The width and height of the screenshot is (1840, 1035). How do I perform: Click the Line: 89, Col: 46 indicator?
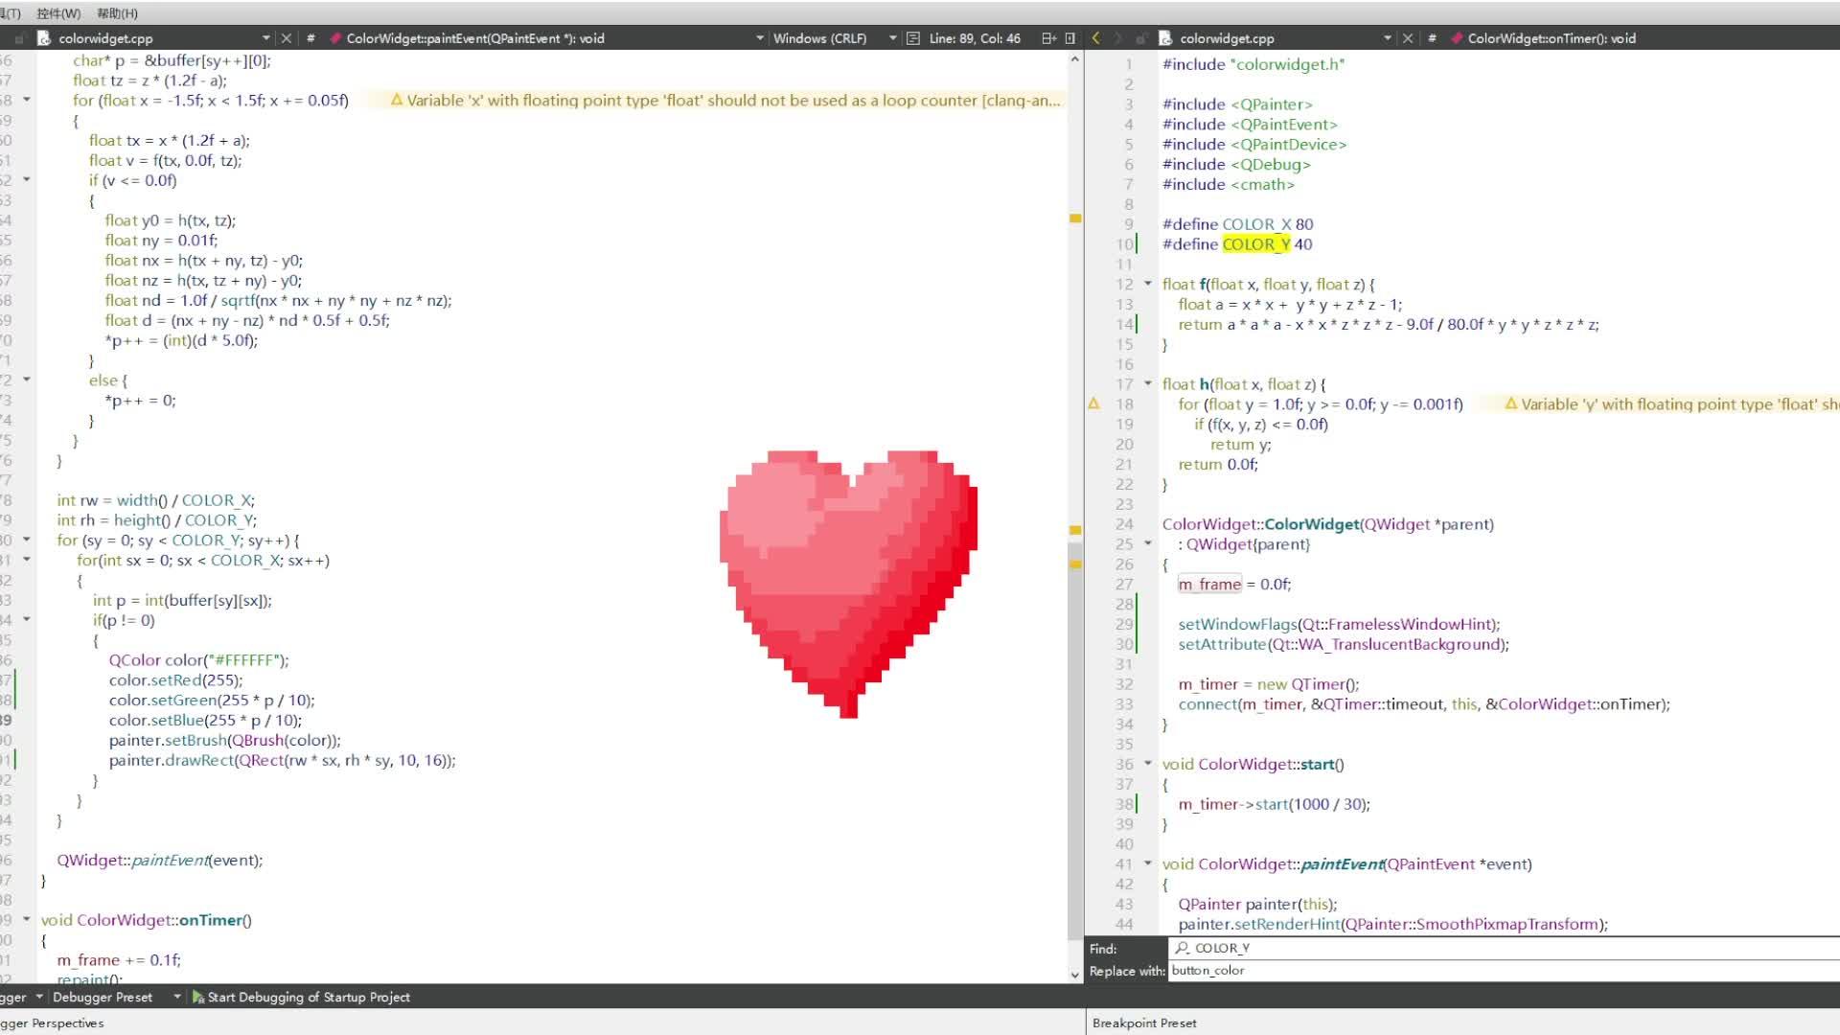point(974,38)
